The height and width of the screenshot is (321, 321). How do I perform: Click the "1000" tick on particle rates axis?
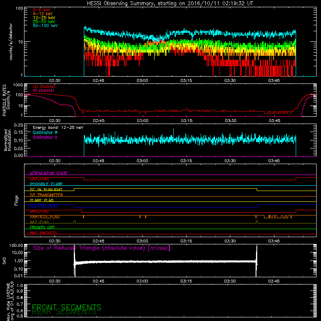[x=18, y=85]
